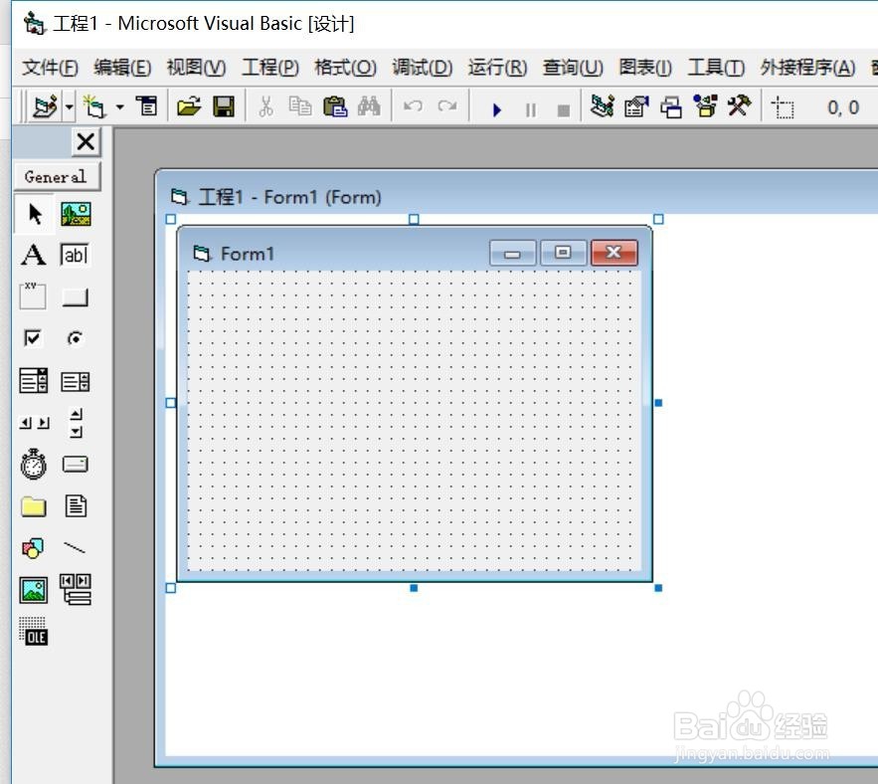Open the Properties Window from toolbar
Screen dimensions: 878x784
pyautogui.click(x=636, y=105)
